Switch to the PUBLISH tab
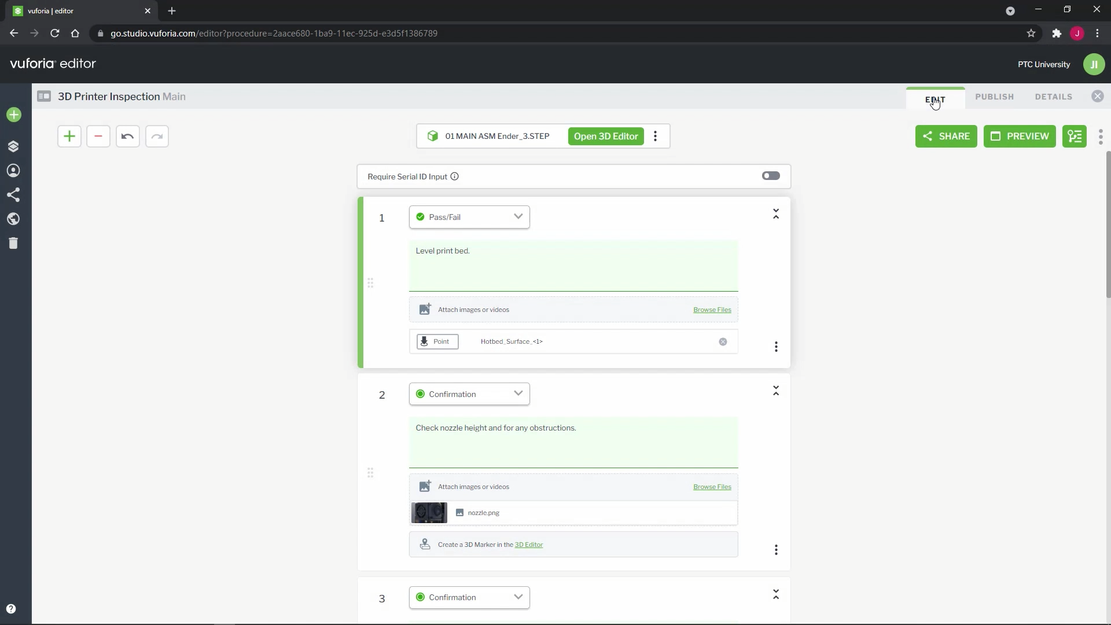Screen dimensions: 1111x625 point(994,97)
